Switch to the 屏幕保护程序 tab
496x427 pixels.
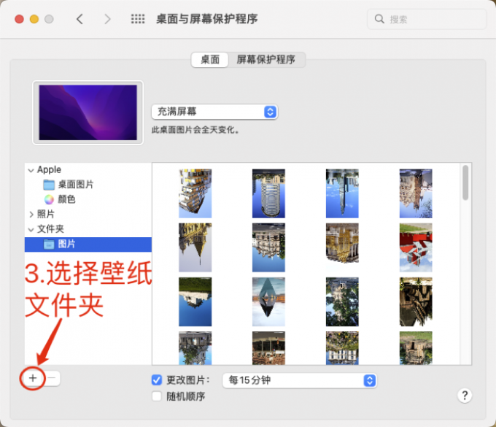pos(266,60)
